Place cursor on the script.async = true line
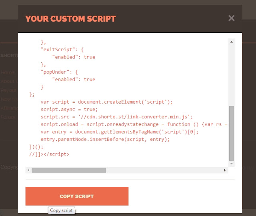The height and width of the screenshot is (216, 256). [x=69, y=109]
